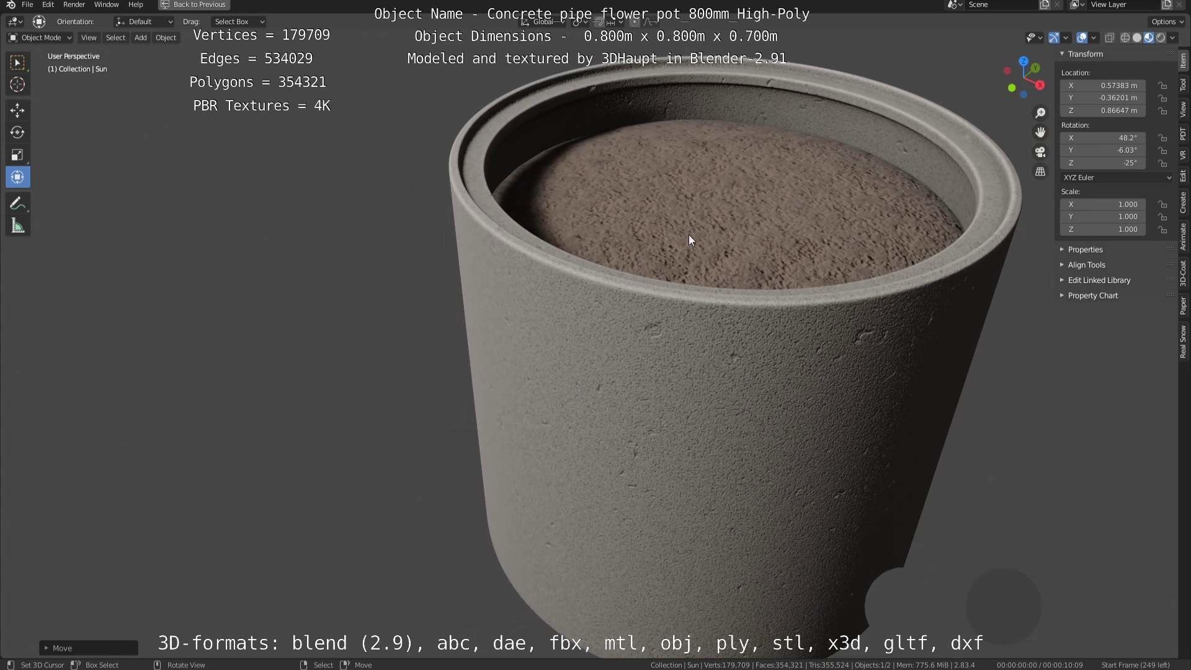
Task: Click the Scene name field
Action: 1001,4
